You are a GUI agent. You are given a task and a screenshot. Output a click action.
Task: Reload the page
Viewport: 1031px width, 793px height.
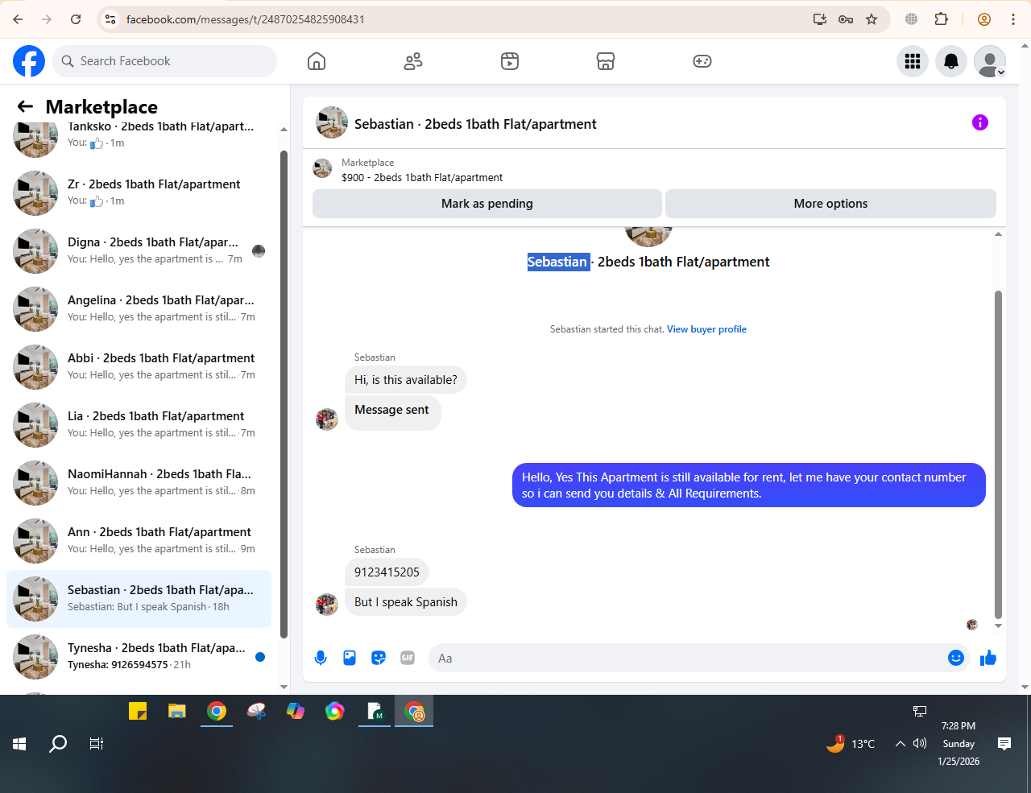76,19
